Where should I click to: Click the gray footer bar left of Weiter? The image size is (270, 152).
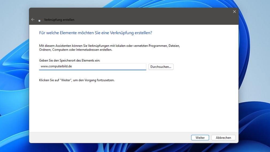coord(107,138)
